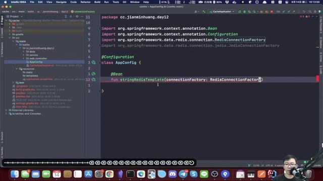Collapse the kotlin source folder

tap(17, 45)
